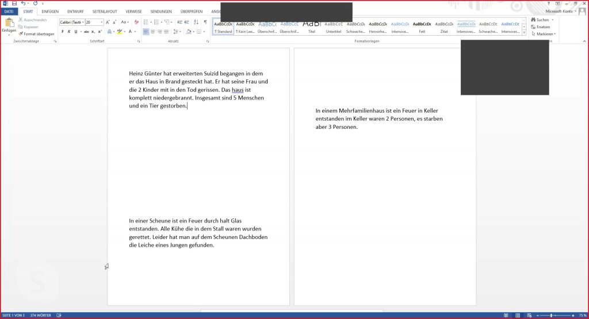This screenshot has height=319, width=589.
Task: Switch to EINFÜGEN tab
Action: 50,11
